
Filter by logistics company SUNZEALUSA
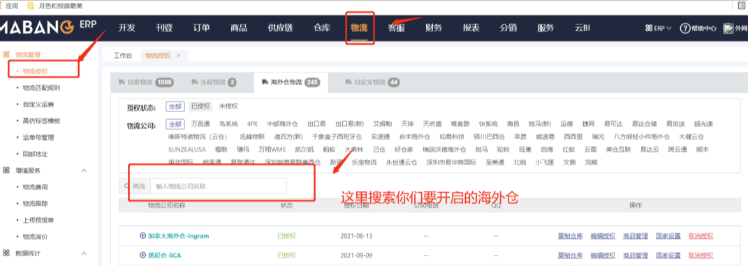[x=186, y=150]
